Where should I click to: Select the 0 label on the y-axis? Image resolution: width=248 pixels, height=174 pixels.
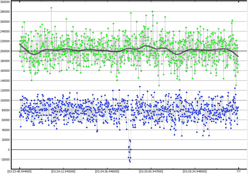pos(9,150)
